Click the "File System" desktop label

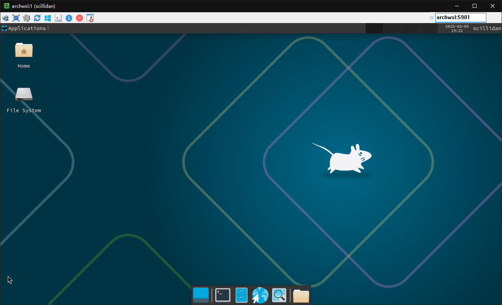click(x=24, y=111)
